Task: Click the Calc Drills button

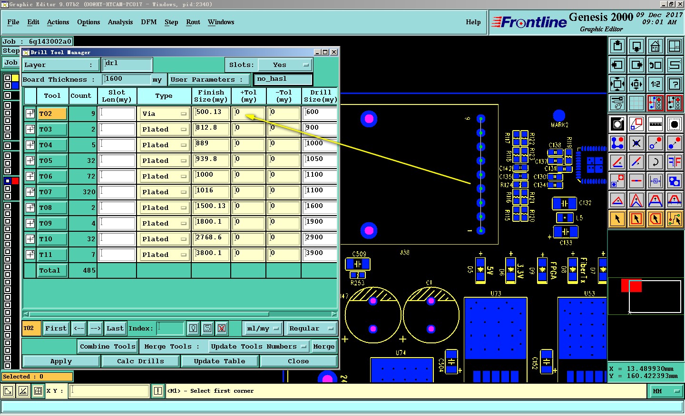Action: [140, 361]
